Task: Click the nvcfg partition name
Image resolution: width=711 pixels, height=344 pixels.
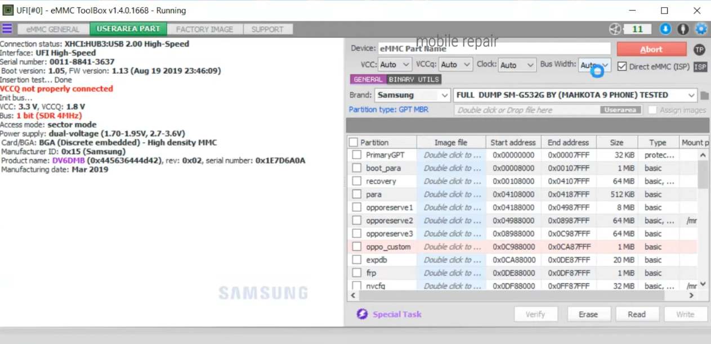Action: point(375,286)
